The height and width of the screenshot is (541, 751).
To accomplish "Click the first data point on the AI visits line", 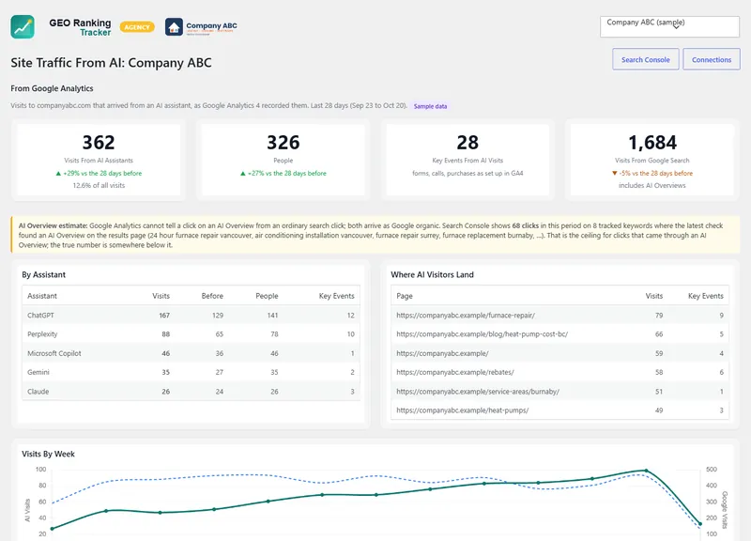I will pyautogui.click(x=53, y=529).
